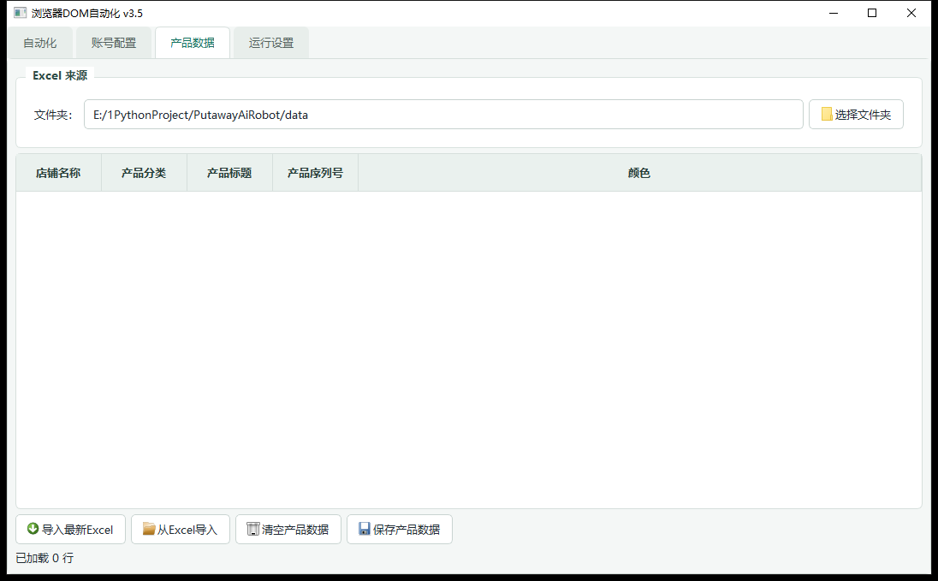Click the 产品标题 column header
This screenshot has height=581, width=938.
click(x=229, y=173)
